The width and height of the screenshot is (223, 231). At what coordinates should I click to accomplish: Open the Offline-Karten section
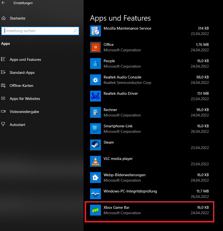pos(21,86)
